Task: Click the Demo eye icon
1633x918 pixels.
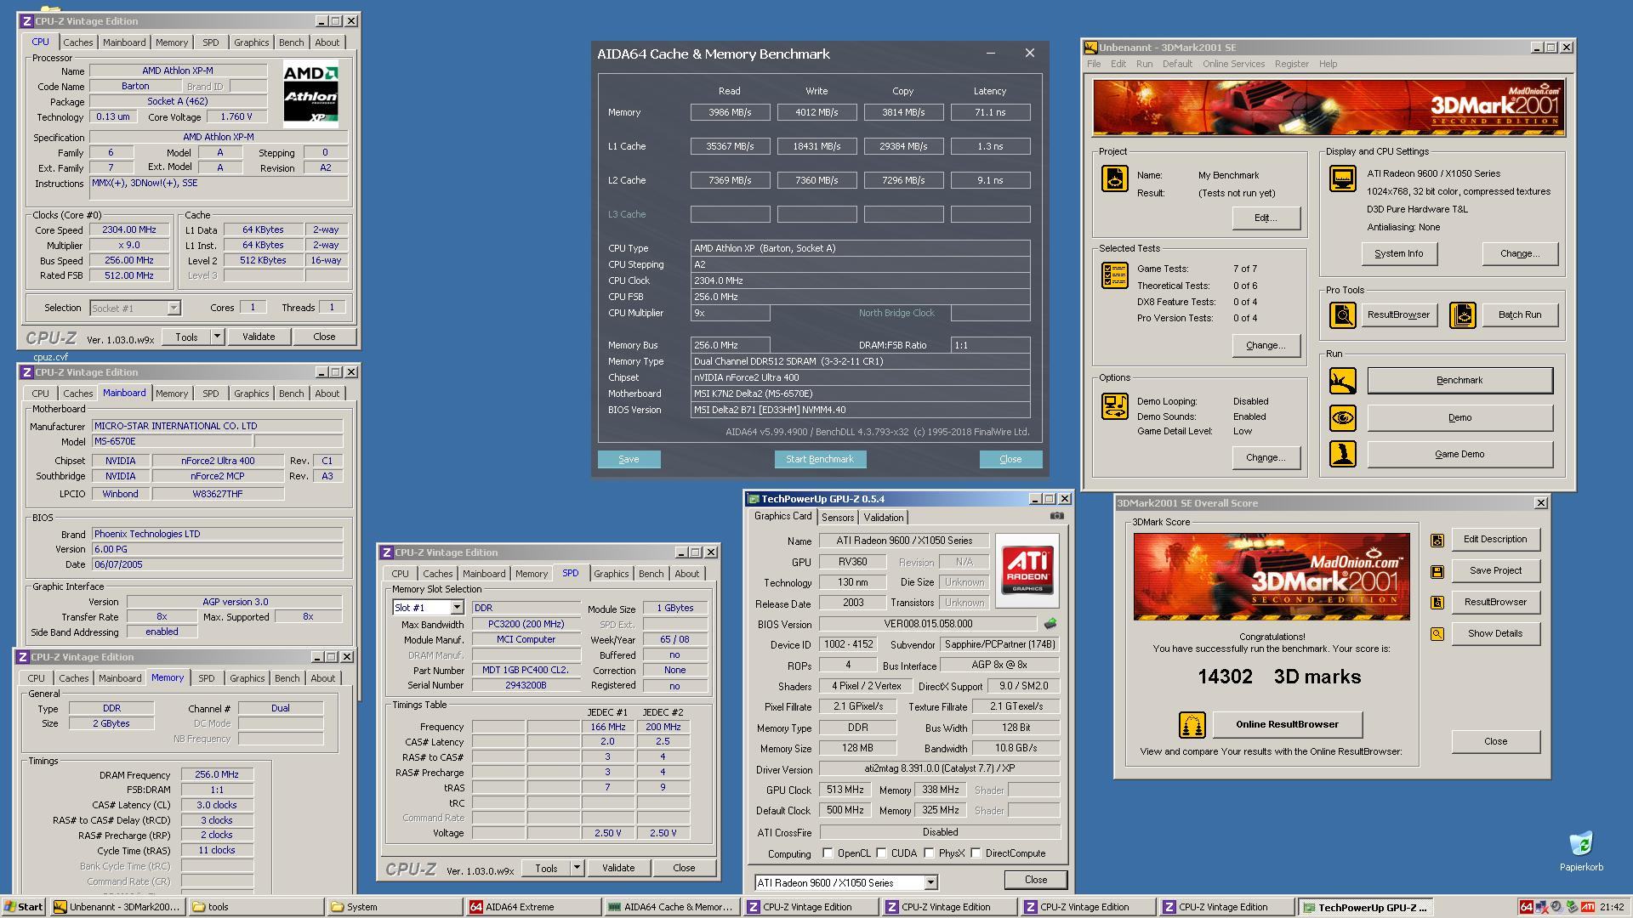Action: pyautogui.click(x=1343, y=418)
